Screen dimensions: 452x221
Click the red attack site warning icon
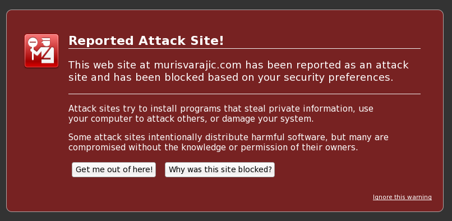pos(41,51)
